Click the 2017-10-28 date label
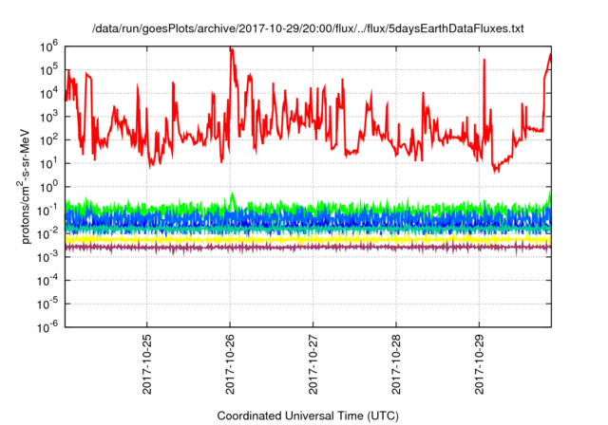This screenshot has height=425, width=608. (x=396, y=365)
